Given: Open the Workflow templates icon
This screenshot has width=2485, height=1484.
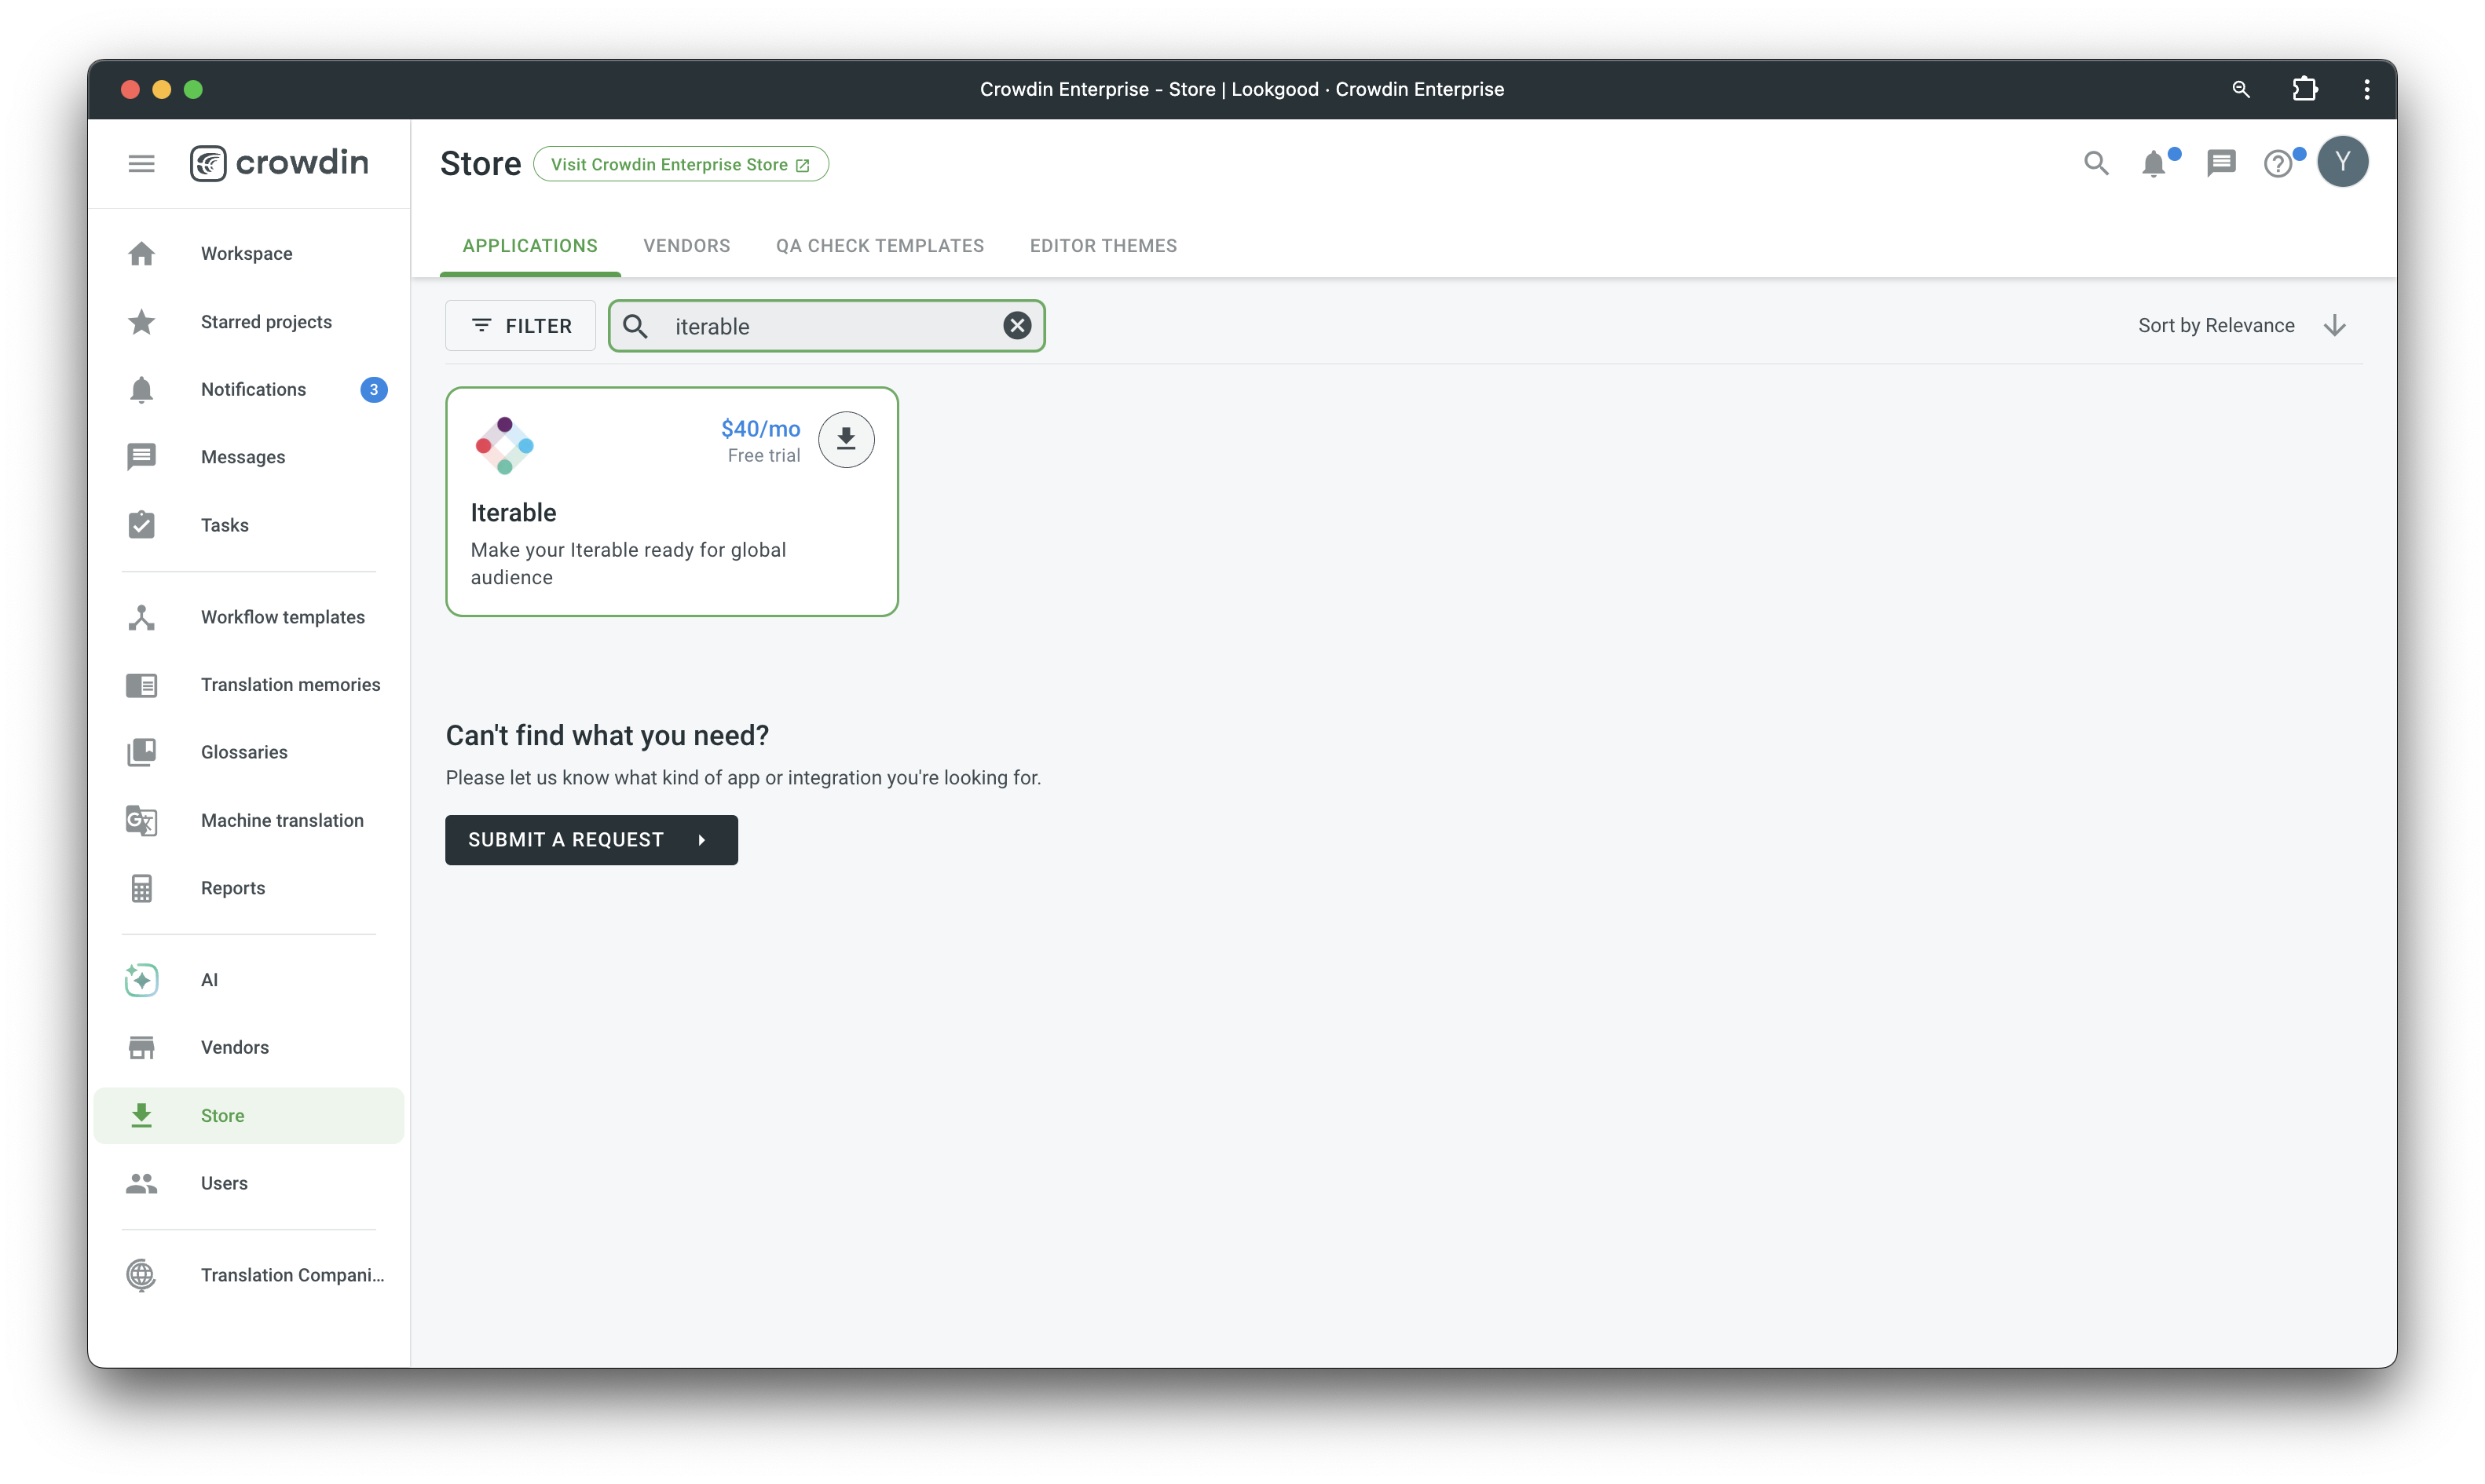Looking at the screenshot, I should 141,617.
